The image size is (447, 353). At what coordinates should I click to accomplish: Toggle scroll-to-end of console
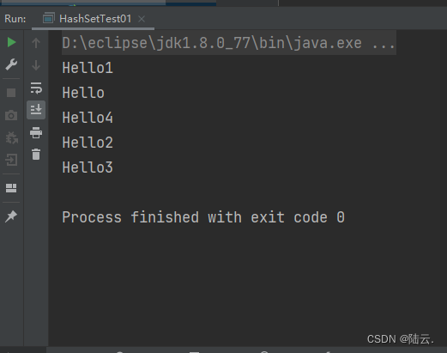click(x=36, y=110)
